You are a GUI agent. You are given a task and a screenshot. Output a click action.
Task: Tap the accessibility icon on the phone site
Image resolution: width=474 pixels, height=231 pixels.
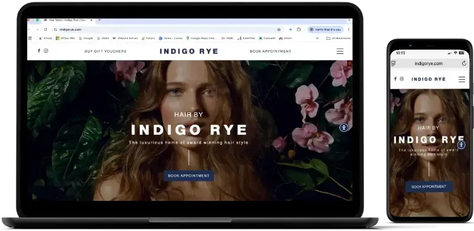coord(461,145)
